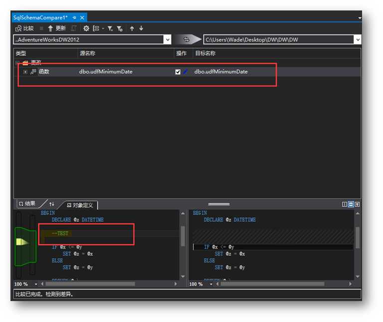Swap source and target arrow button
383x322 pixels.
pyautogui.click(x=187, y=39)
